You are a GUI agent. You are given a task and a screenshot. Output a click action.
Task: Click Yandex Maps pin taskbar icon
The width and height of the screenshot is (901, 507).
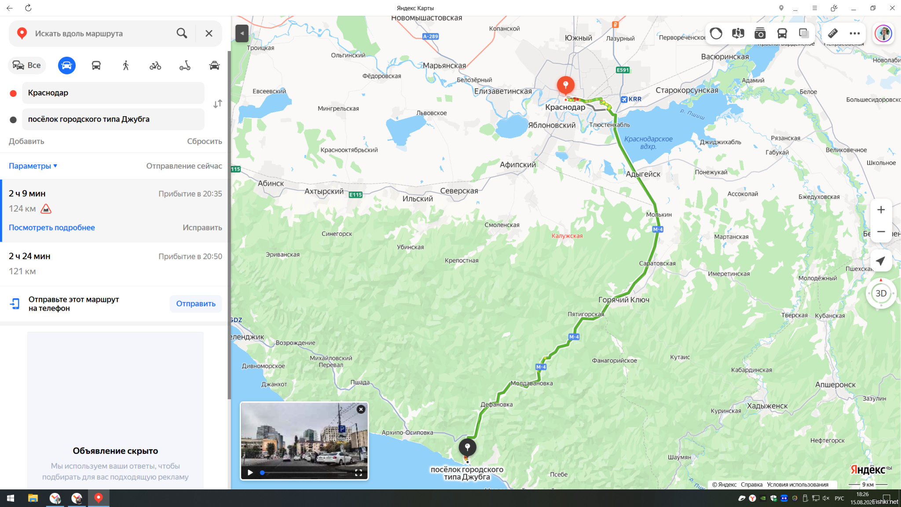click(99, 498)
